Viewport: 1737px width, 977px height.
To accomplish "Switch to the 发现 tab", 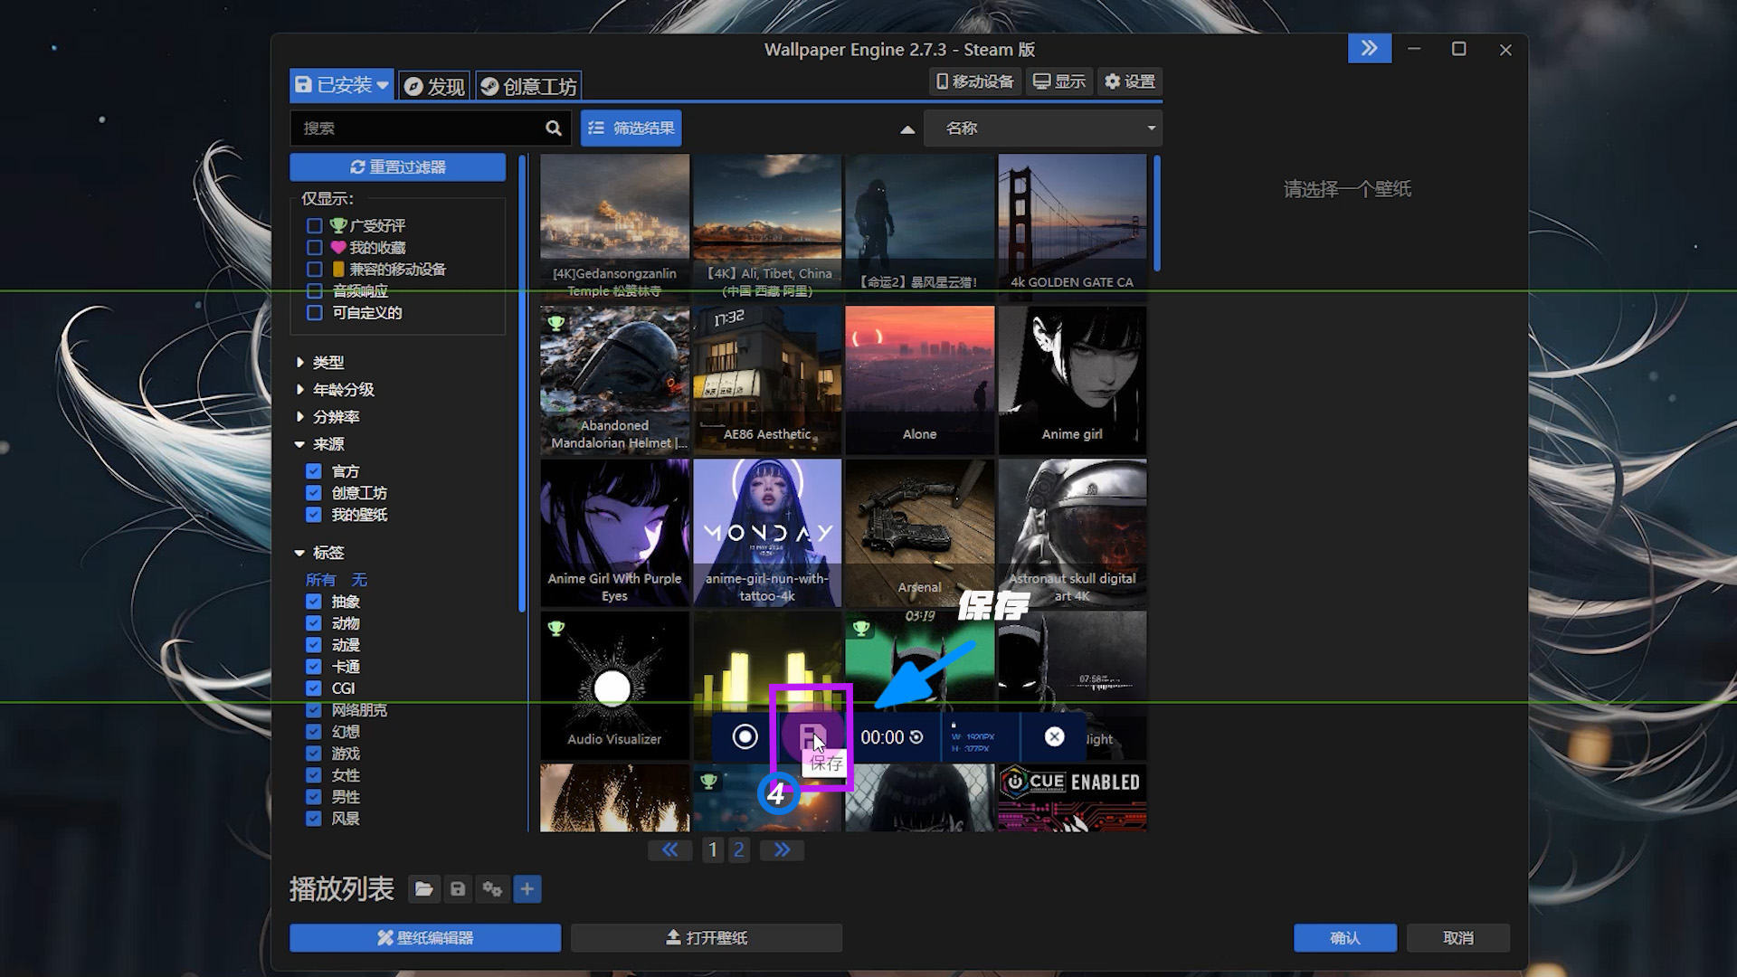I will [x=434, y=86].
